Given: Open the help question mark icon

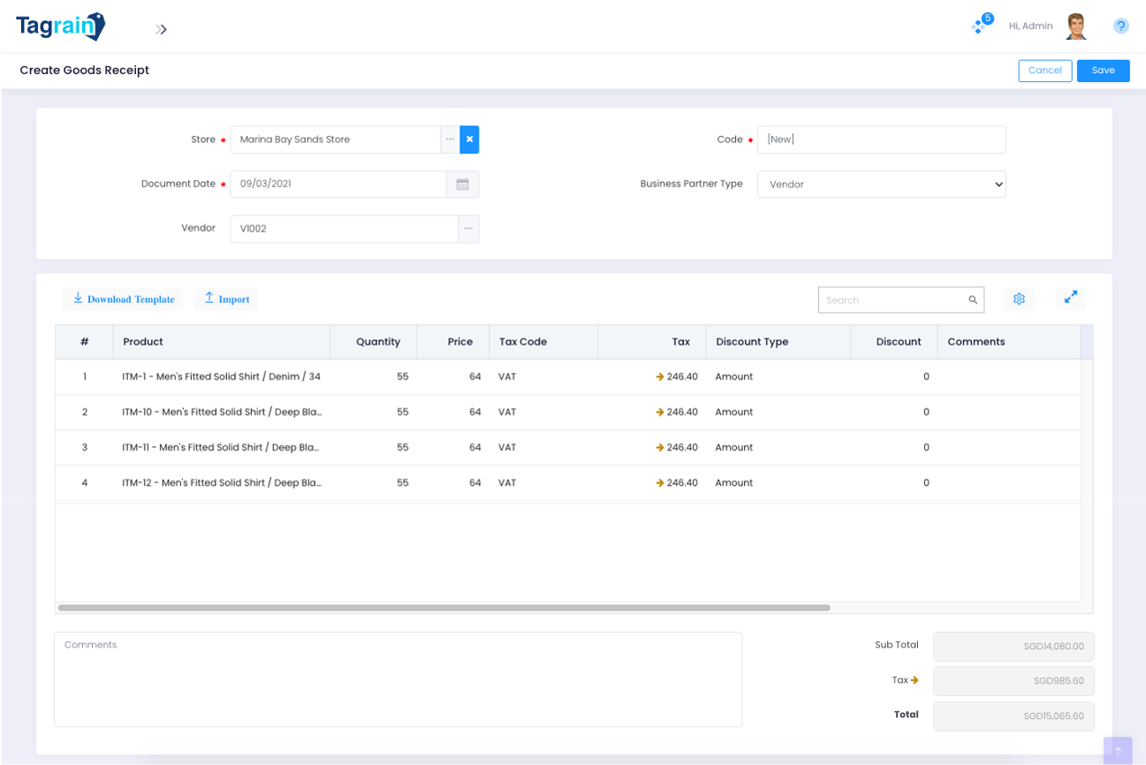Looking at the screenshot, I should coord(1120,27).
